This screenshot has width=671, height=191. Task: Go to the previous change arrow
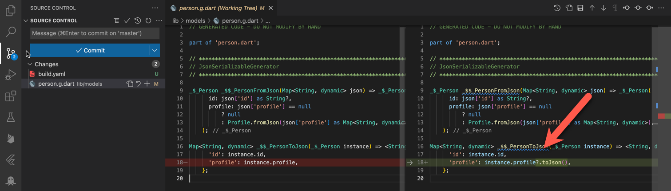tap(592, 8)
